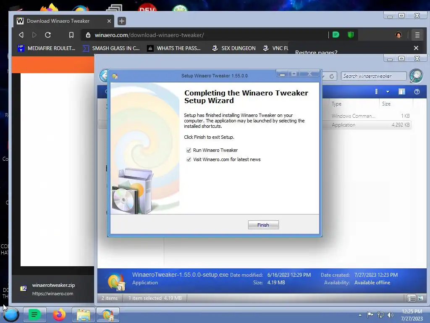Close the Download Winaero Tweaker tab
The height and width of the screenshot is (323, 430).
[x=109, y=21]
